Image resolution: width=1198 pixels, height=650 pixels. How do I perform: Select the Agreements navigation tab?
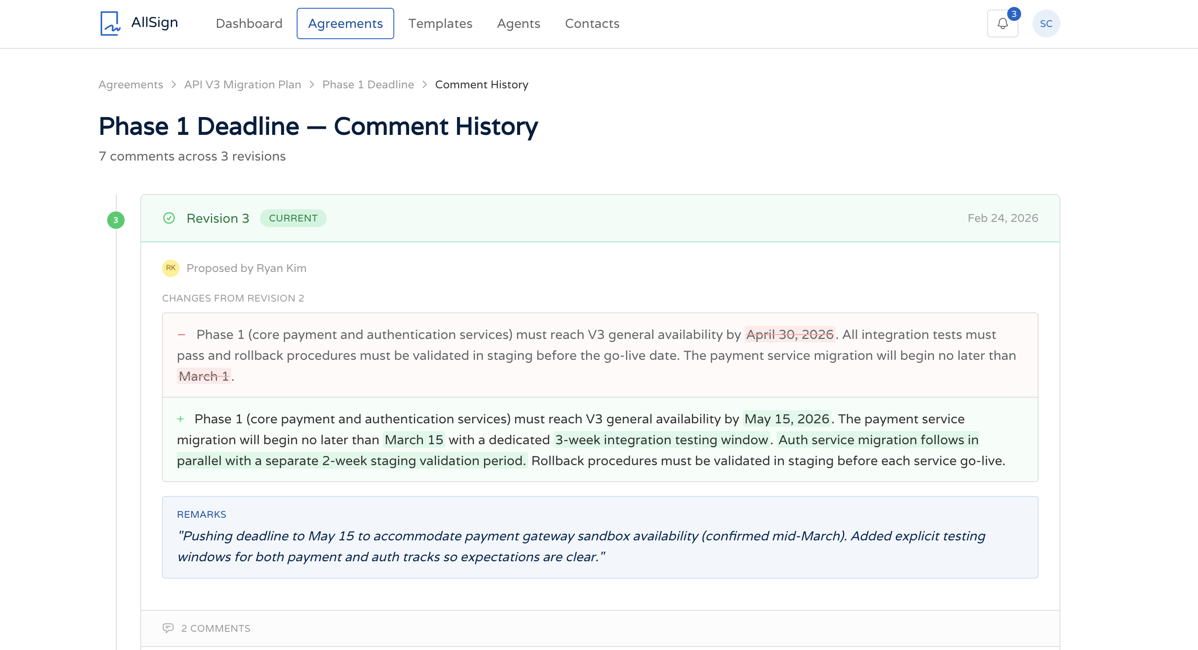[x=345, y=23]
